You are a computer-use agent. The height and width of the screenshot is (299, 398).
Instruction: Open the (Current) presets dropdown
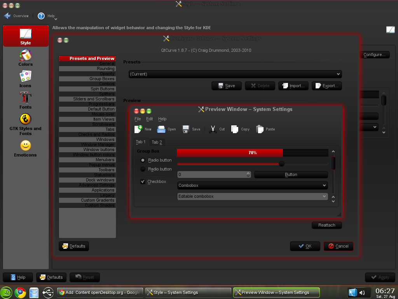pos(235,74)
